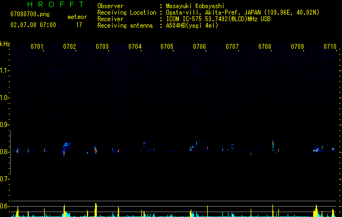Click the meteor count value 17
The height and width of the screenshot is (217, 342).
click(79, 25)
